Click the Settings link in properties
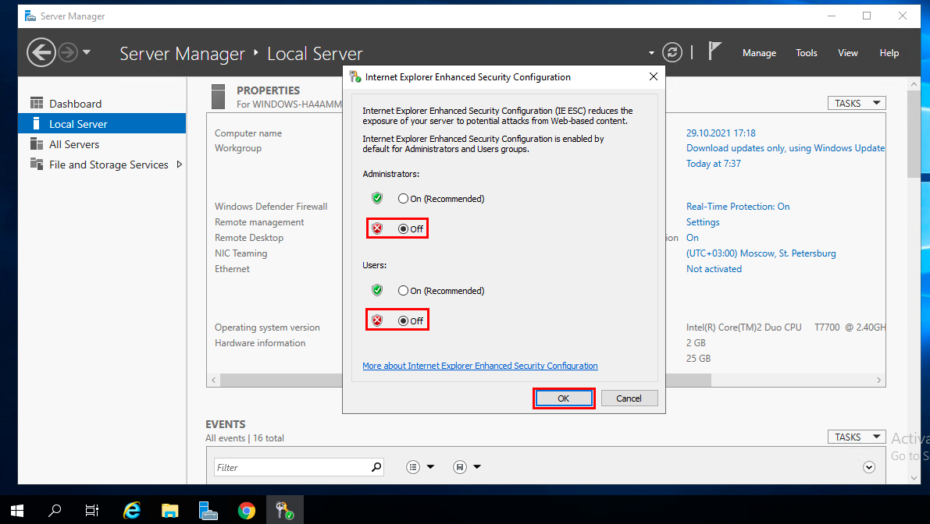Screen dimensions: 930x524 [x=703, y=222]
